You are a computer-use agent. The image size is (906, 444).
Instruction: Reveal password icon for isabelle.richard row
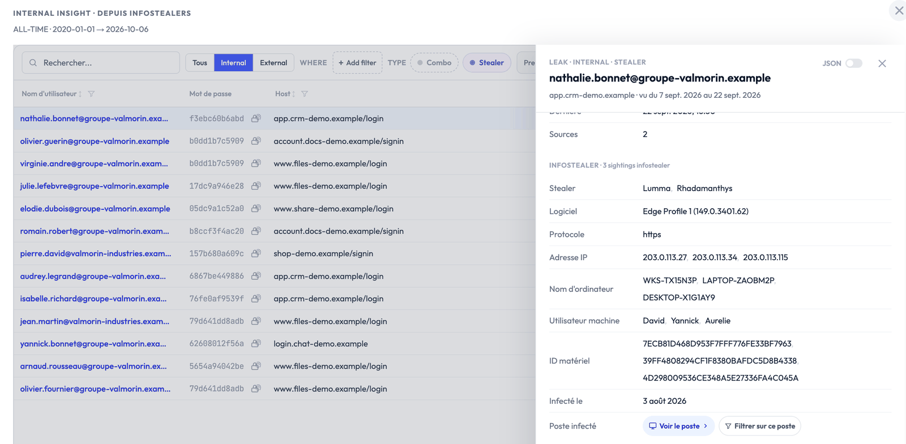point(256,298)
